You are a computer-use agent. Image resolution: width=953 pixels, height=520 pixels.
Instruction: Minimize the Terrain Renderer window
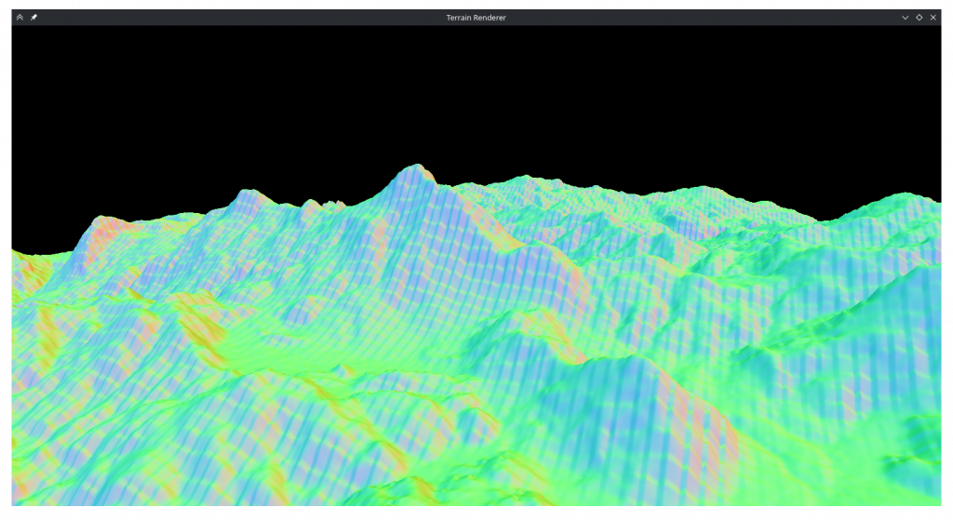tap(905, 18)
